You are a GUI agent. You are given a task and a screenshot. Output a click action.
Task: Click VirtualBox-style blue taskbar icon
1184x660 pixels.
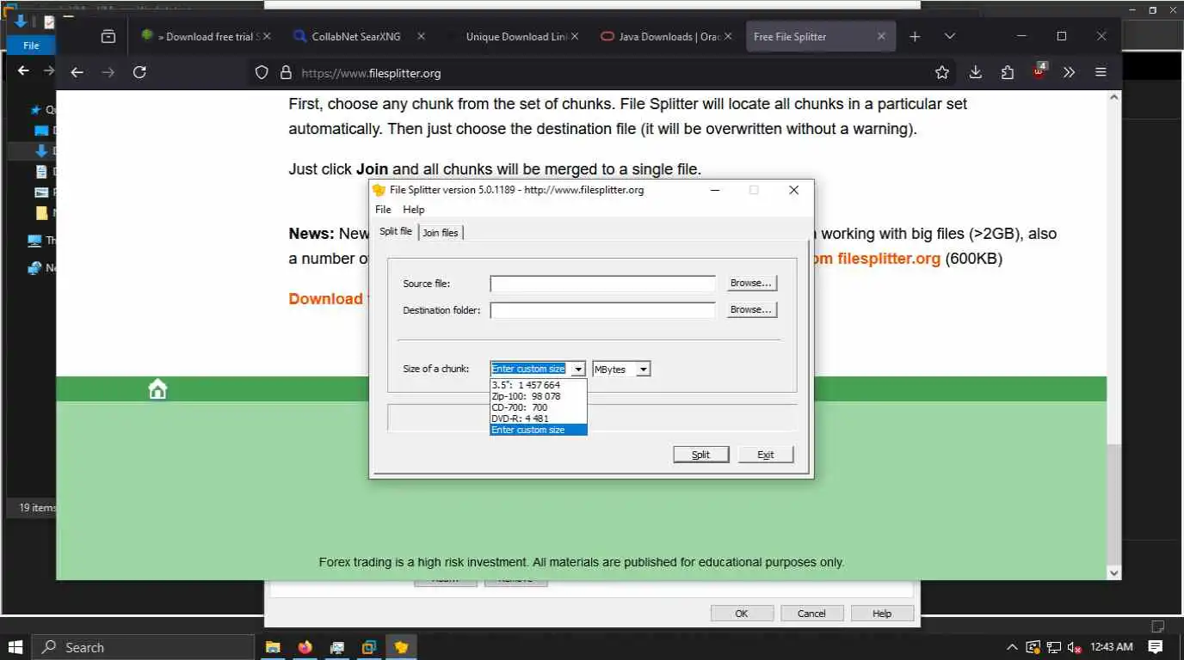tap(369, 647)
